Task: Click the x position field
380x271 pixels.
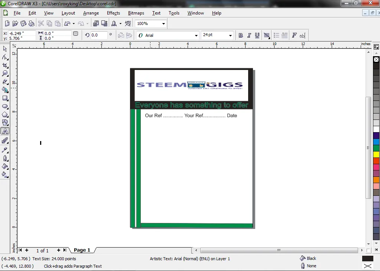Action: click(22, 33)
